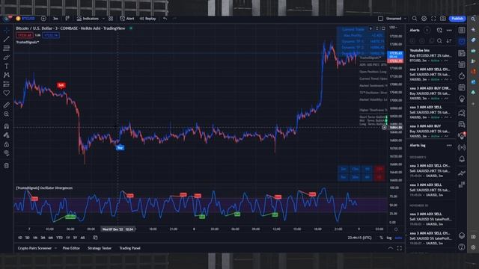The width and height of the screenshot is (479, 269).
Task: Switch to the Strategy Tester tab
Action: pos(100,248)
